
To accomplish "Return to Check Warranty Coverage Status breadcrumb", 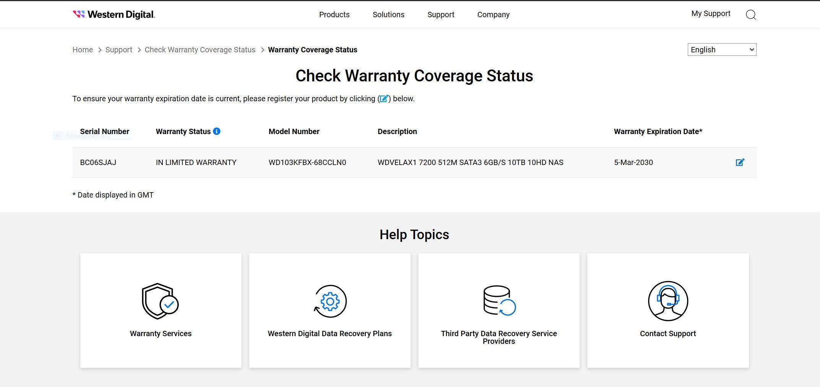I will (200, 50).
